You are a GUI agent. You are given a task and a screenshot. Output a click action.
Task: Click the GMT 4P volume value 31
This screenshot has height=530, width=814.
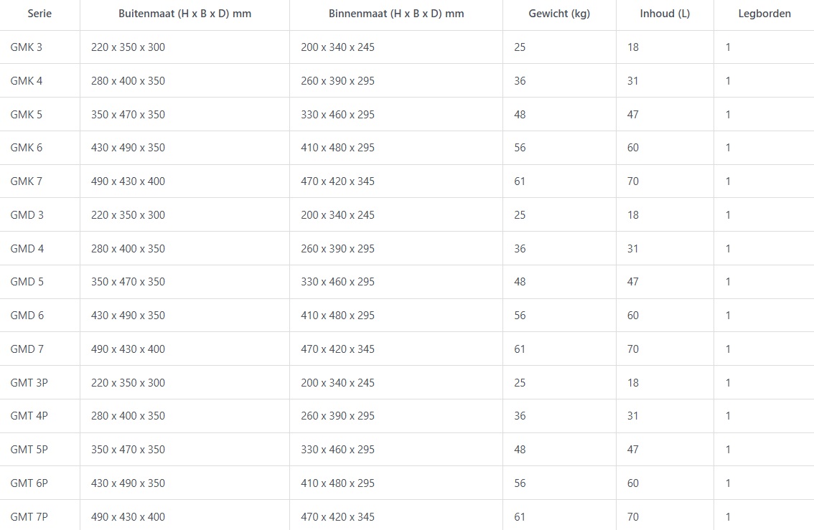pos(633,416)
